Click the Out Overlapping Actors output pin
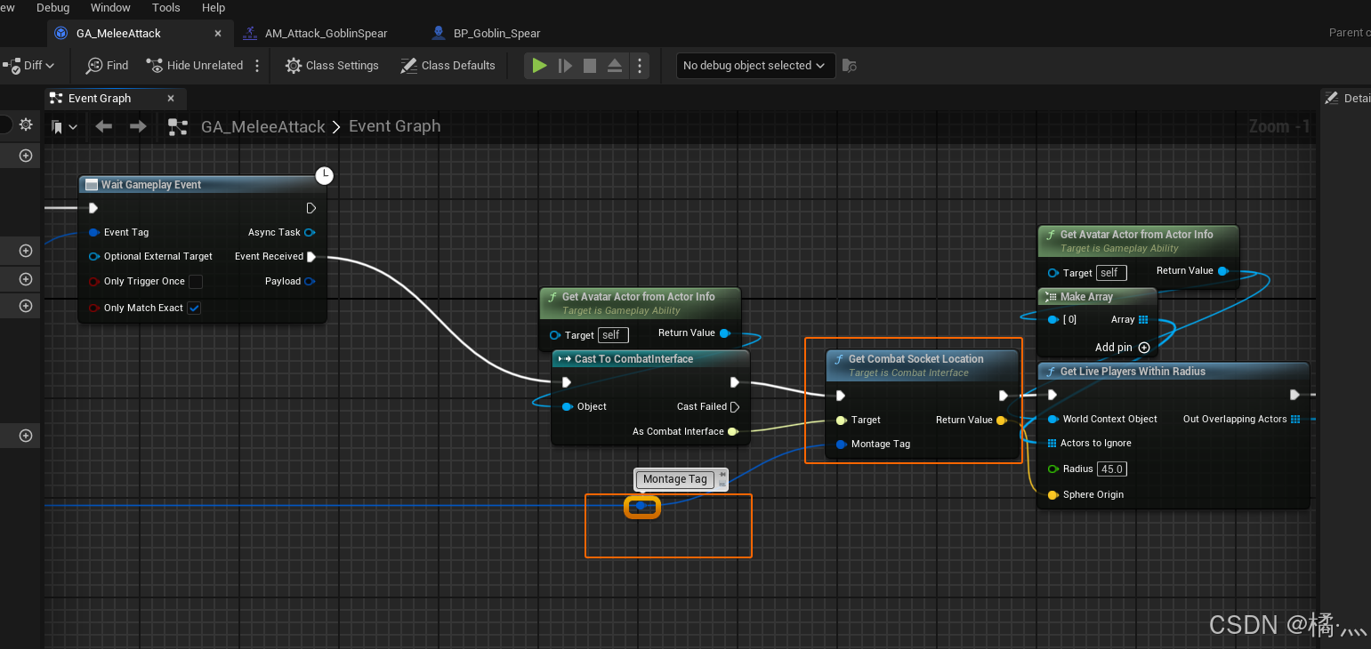Viewport: 1371px width, 649px height. 1295,420
